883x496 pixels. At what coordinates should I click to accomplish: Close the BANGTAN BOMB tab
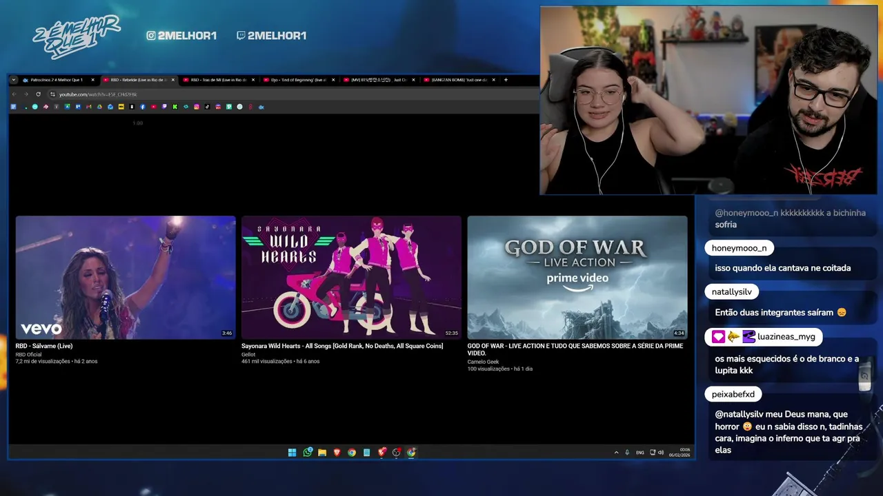[494, 80]
